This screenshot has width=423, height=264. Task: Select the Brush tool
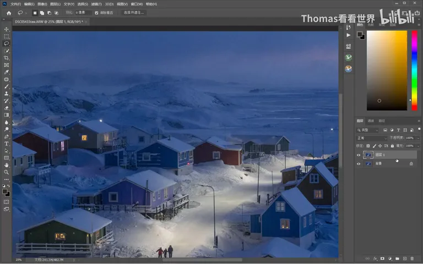click(7, 86)
